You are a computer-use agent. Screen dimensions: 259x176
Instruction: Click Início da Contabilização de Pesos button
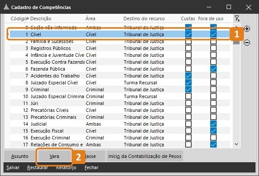pos(145,156)
